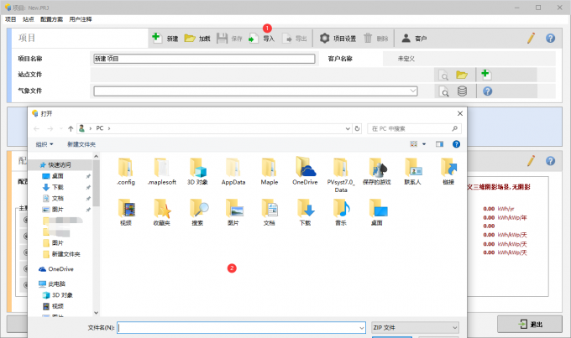Click the site file magnifier preview icon

443,75
